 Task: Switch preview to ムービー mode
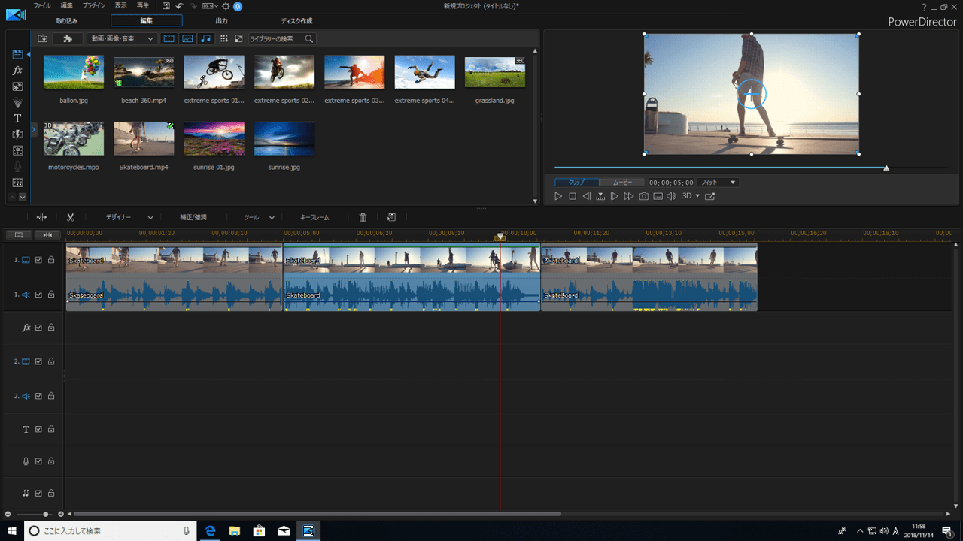click(622, 183)
